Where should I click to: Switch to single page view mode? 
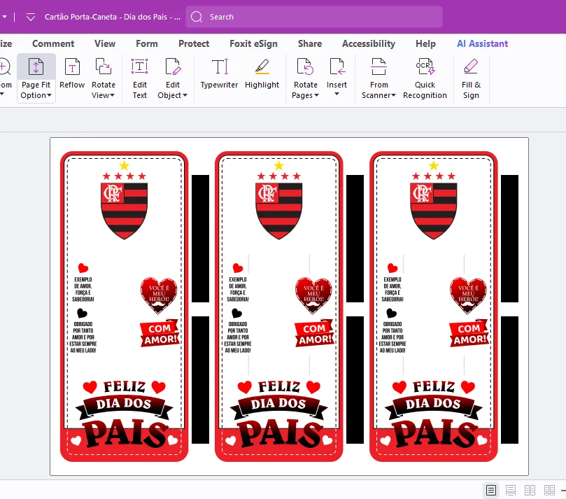(491, 491)
